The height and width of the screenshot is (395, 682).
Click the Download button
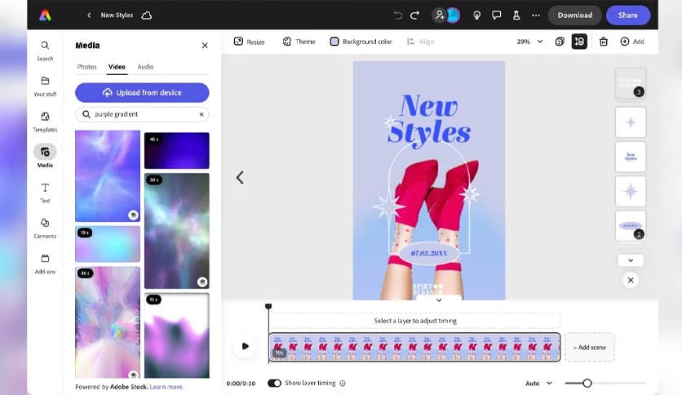click(574, 16)
